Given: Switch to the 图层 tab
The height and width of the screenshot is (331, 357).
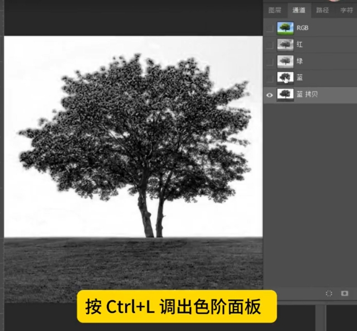Looking at the screenshot, I should [275, 10].
